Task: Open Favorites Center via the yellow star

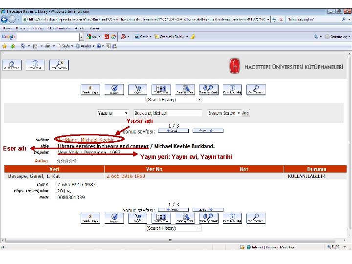Action: pos(4,46)
